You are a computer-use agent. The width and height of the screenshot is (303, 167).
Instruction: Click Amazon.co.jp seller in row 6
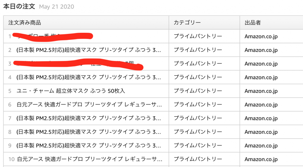pos(261,104)
